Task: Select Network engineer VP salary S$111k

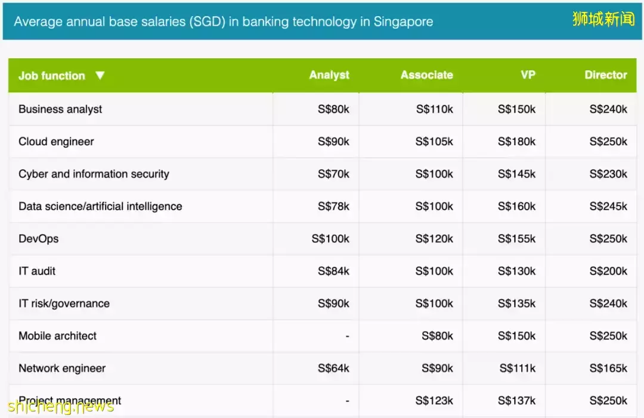Action: point(517,369)
